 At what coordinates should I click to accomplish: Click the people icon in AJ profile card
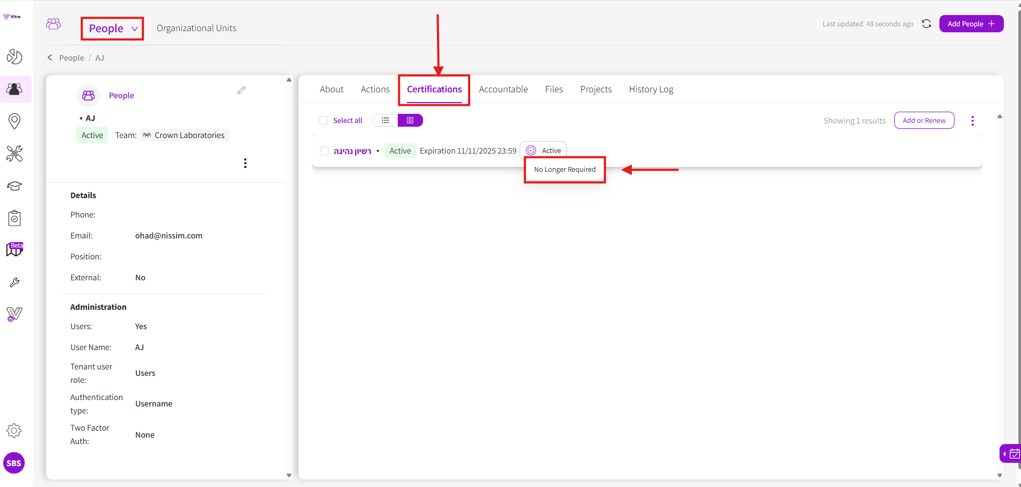89,96
